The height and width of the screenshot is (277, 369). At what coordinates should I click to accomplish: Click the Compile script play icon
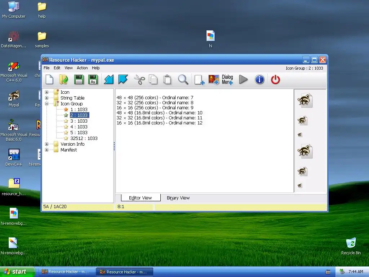pos(243,79)
